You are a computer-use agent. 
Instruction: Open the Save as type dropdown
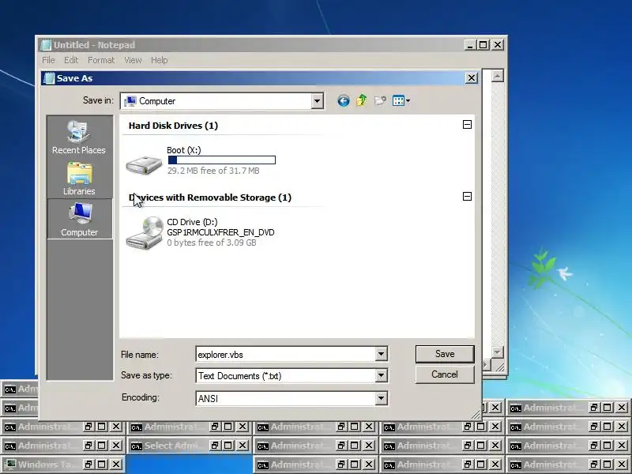point(381,376)
